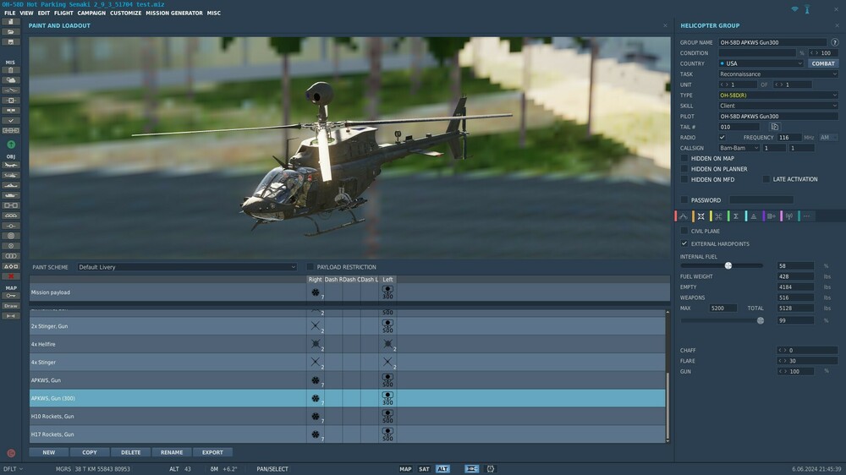Check the Payload Restriction box
This screenshot has width=846, height=475.
click(310, 267)
